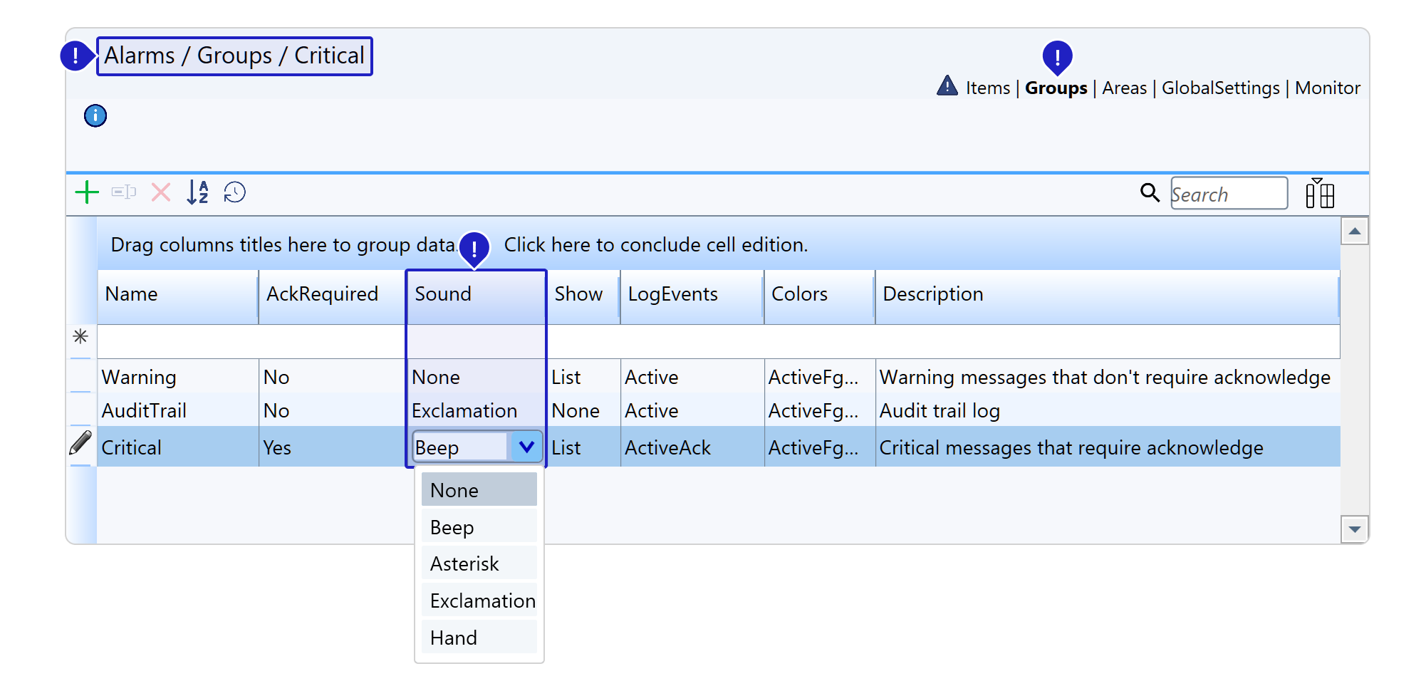Click the scrollbar down arrow
The height and width of the screenshot is (691, 1426).
pyautogui.click(x=1354, y=529)
